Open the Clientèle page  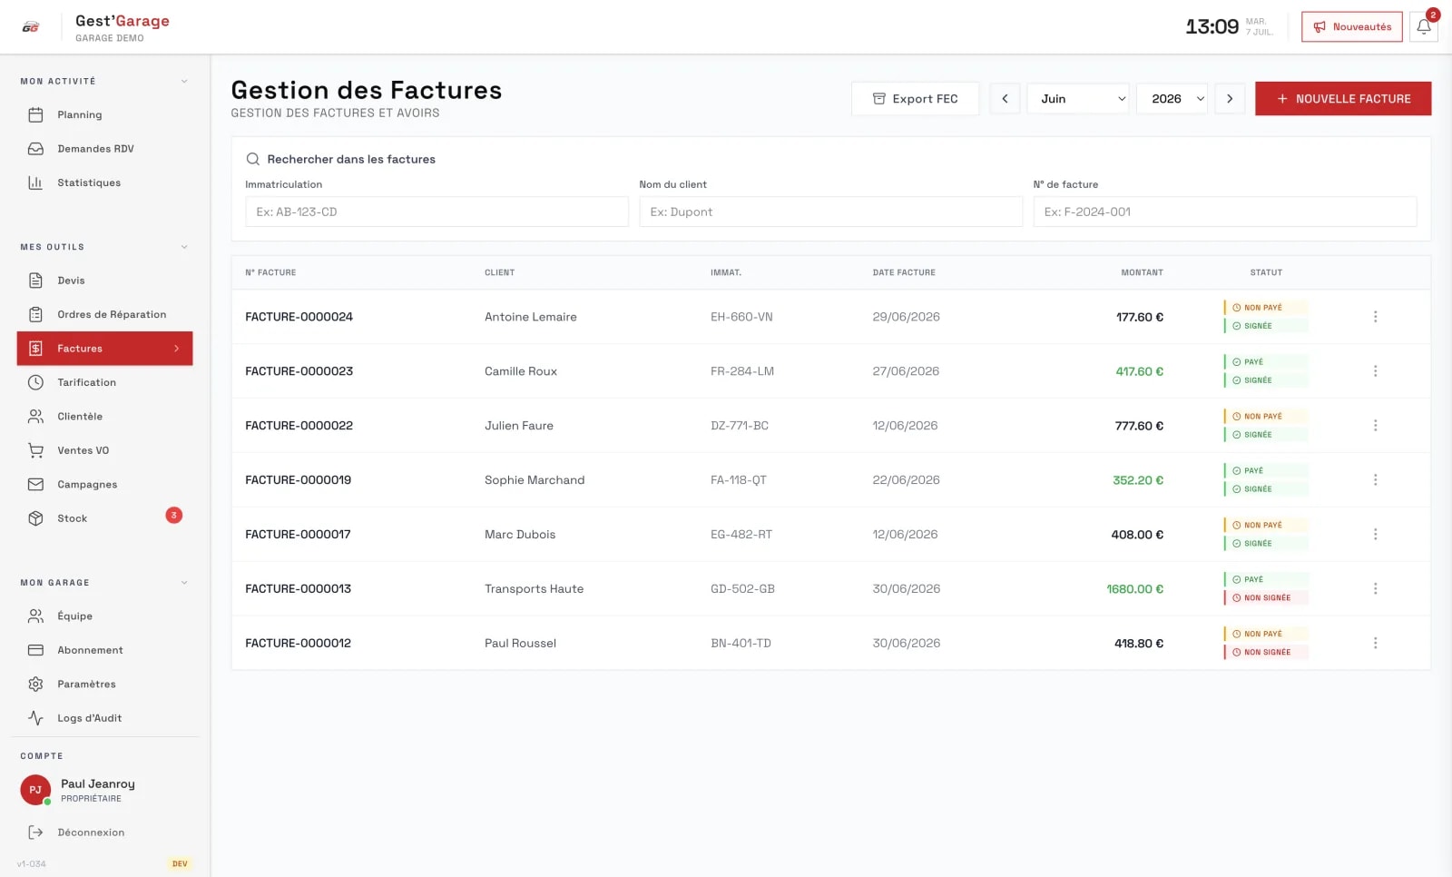[x=104, y=417]
